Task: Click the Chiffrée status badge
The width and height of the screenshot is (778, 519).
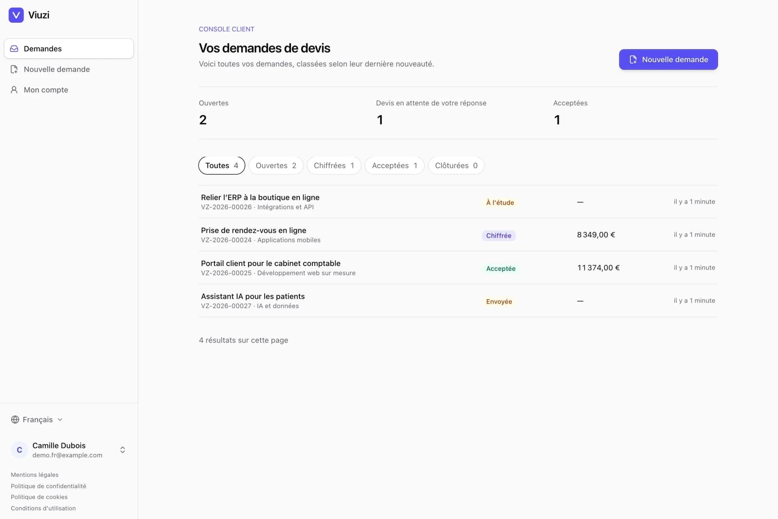Action: 499,236
